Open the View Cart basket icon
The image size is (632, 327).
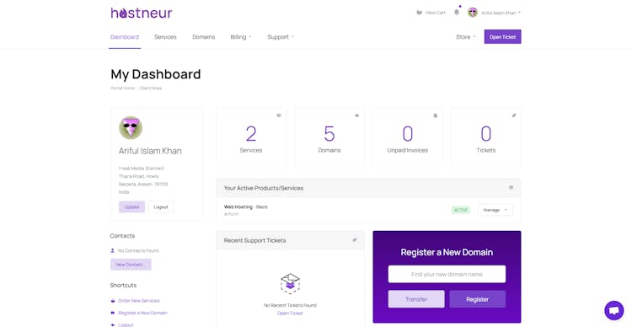click(419, 13)
